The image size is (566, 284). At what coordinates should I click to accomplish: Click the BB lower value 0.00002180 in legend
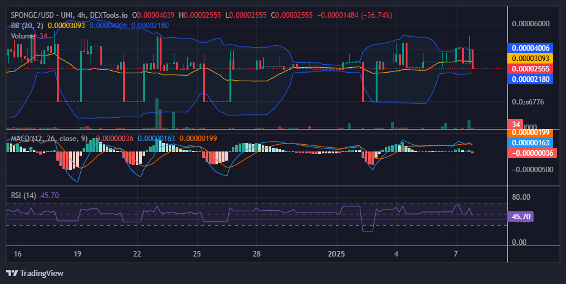pos(150,26)
